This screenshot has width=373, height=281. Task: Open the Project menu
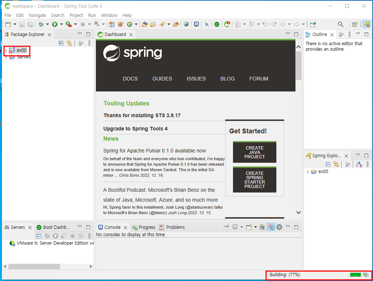[x=76, y=15]
